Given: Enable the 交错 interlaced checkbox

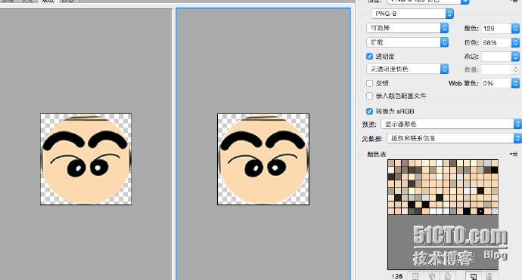Looking at the screenshot, I should [x=369, y=83].
